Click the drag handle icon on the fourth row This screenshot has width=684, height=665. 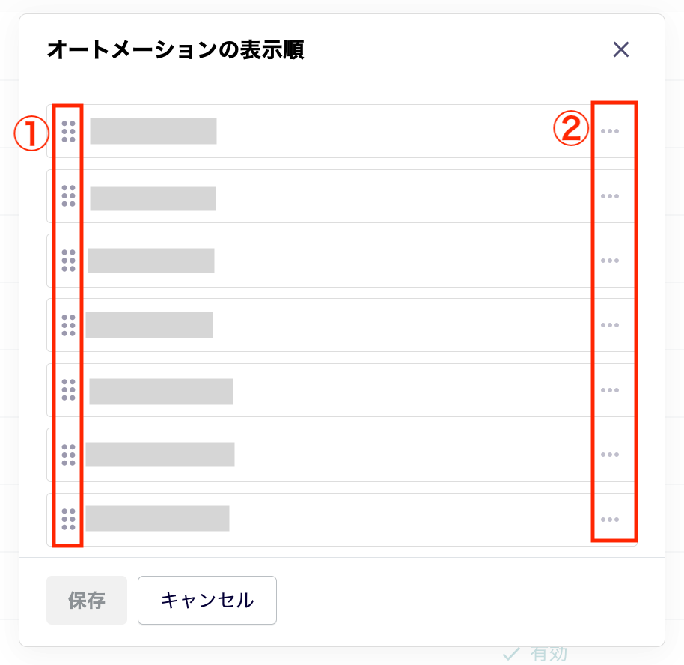(x=67, y=324)
